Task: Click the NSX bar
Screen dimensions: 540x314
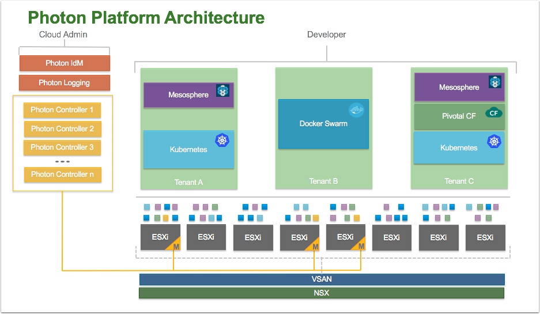Action: click(322, 293)
